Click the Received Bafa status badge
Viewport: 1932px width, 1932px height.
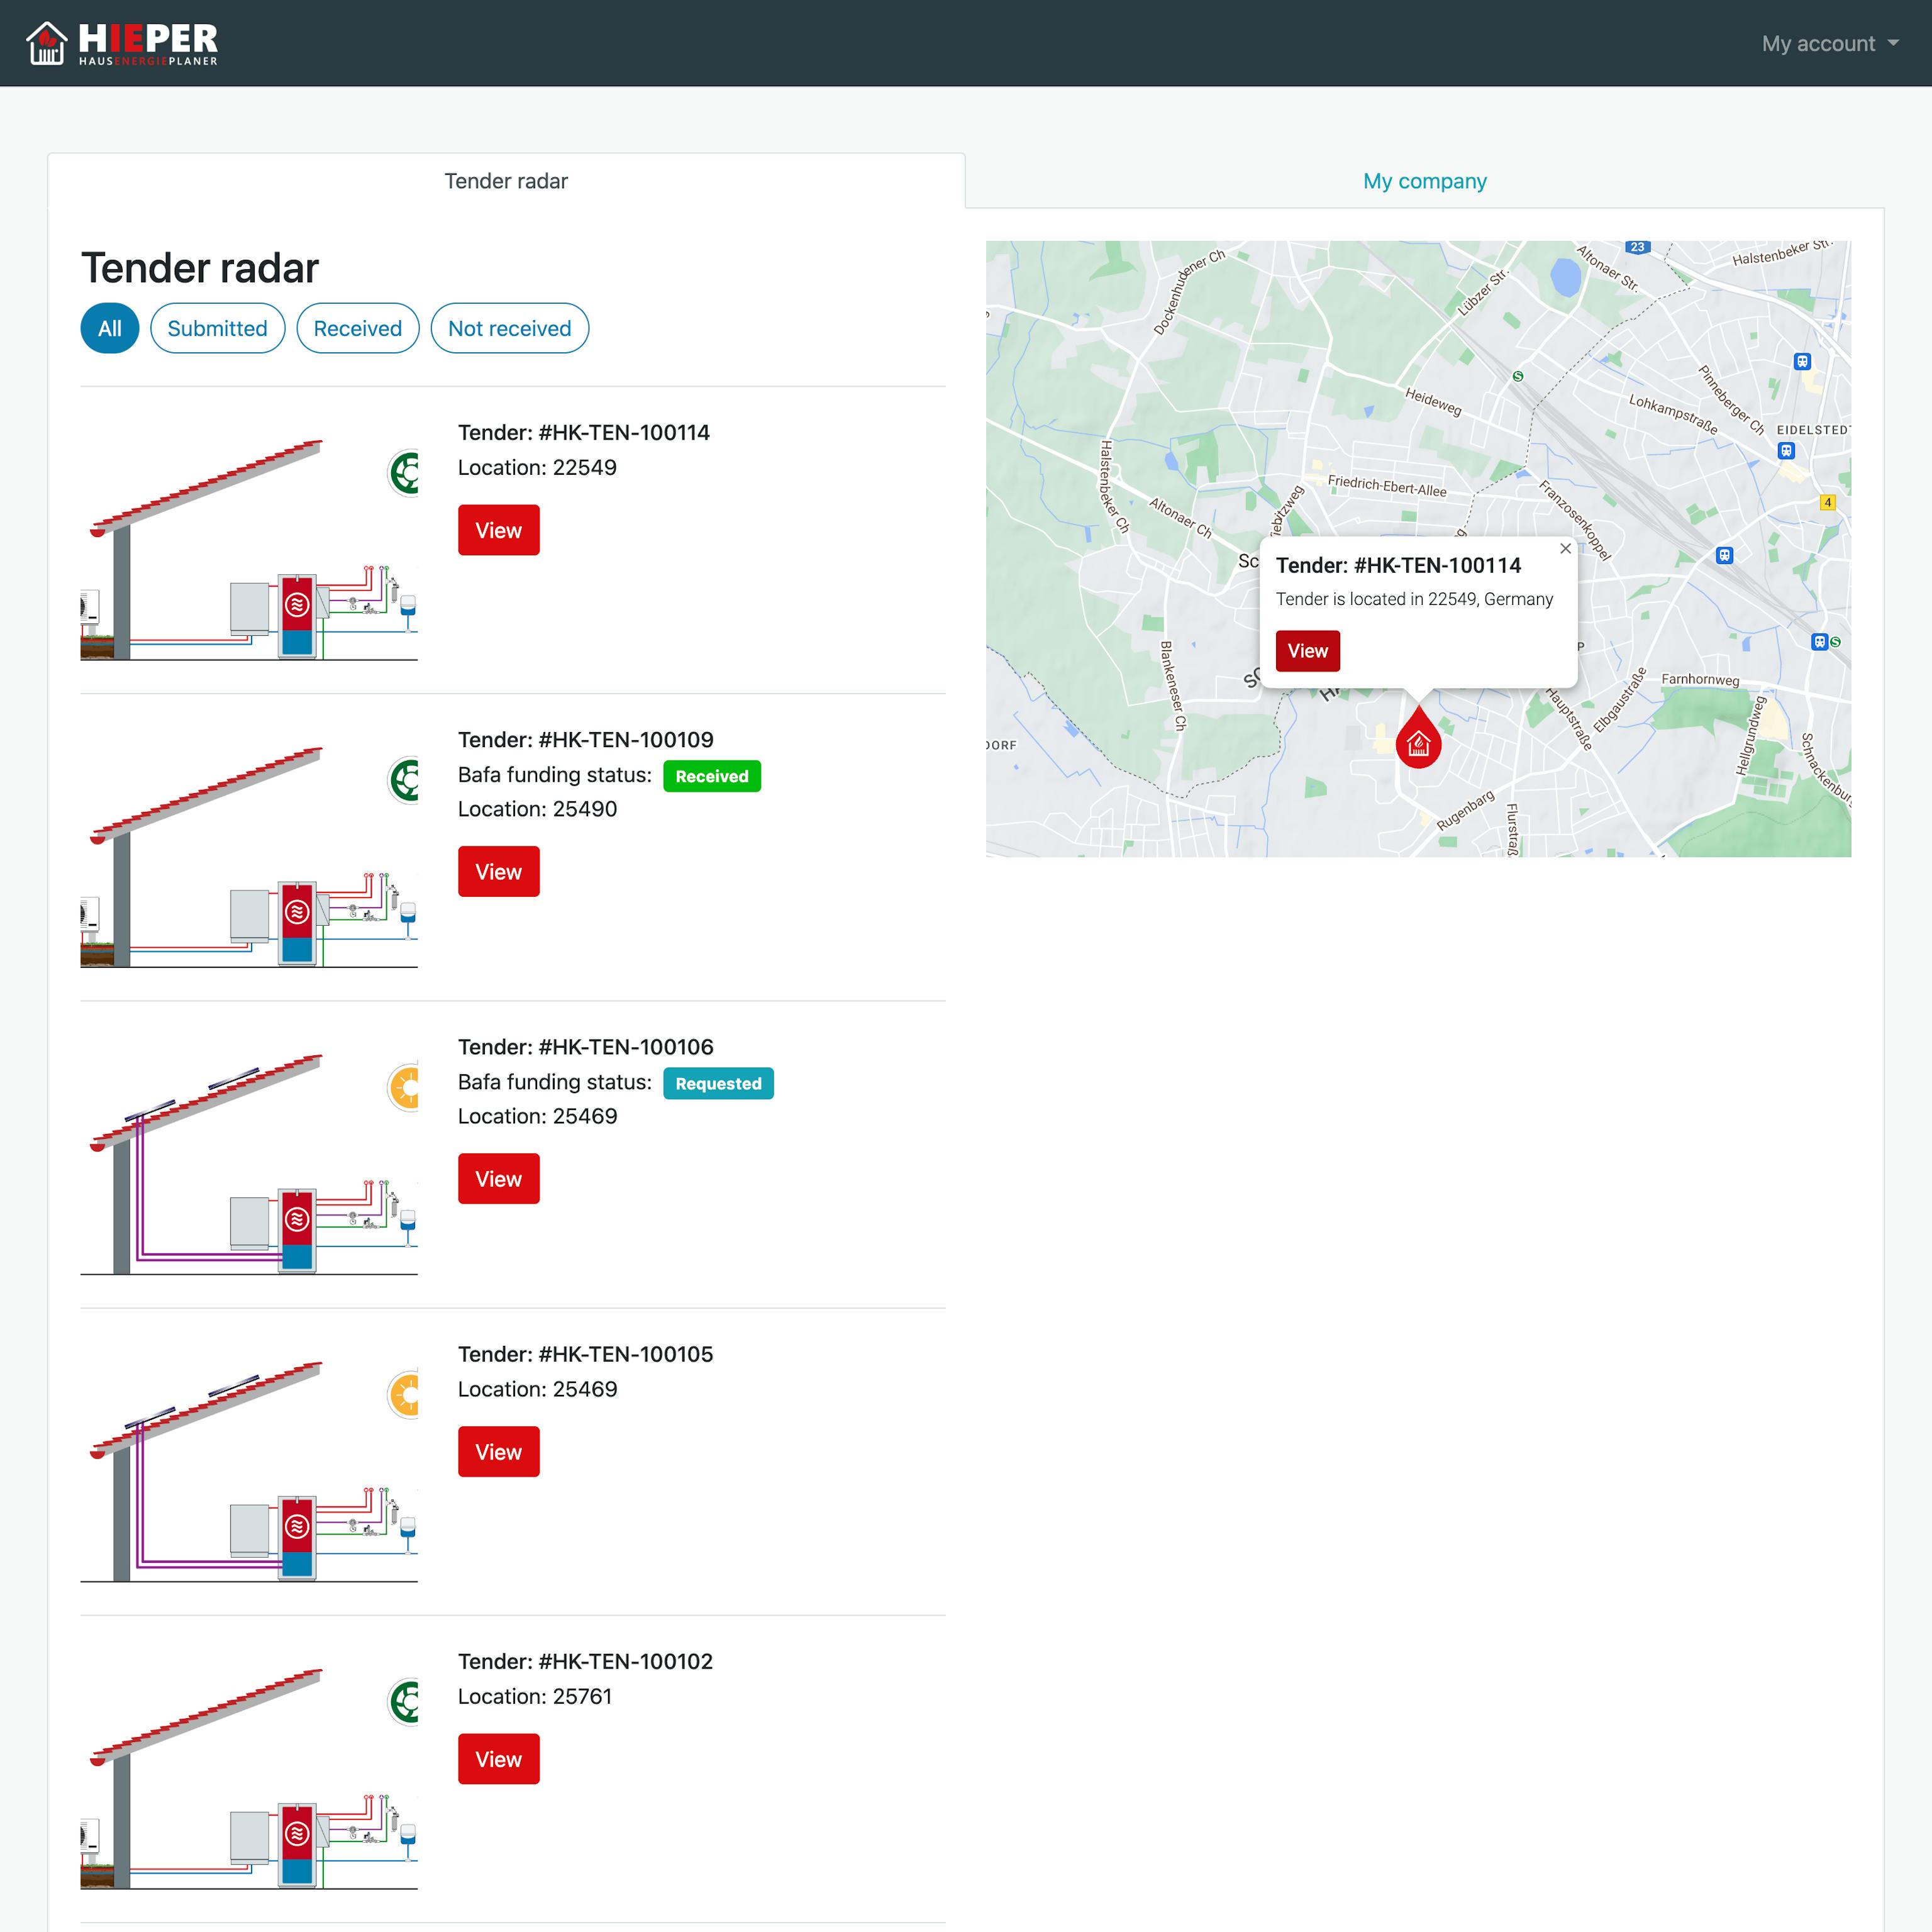711,776
